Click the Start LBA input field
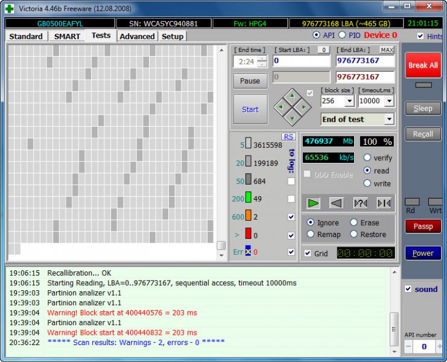This screenshot has height=362, width=447. pos(301,61)
